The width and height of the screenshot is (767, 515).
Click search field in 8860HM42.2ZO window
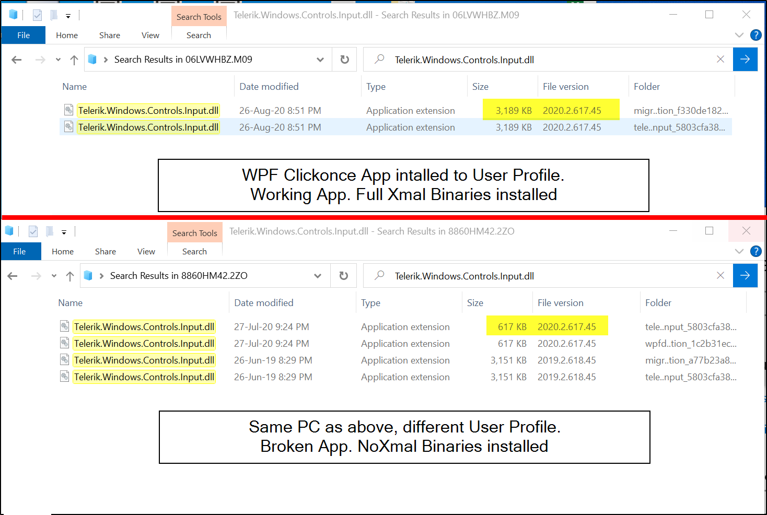tap(549, 276)
